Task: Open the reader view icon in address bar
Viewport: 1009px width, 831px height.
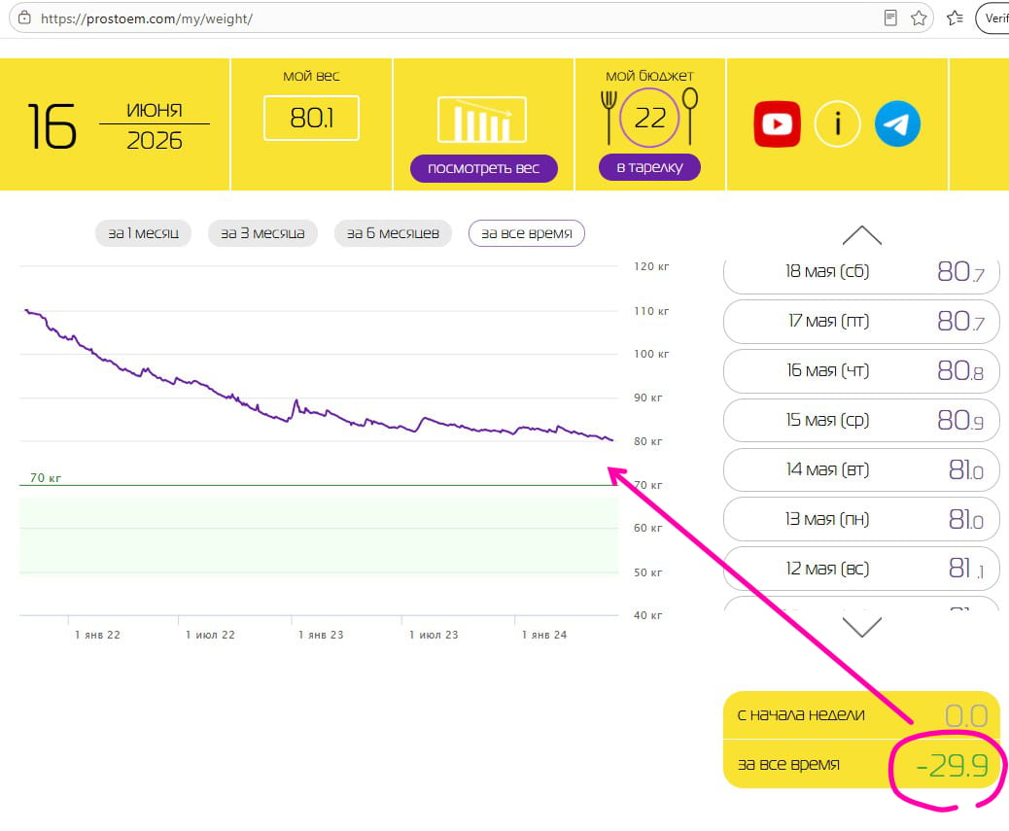Action: coord(890,18)
